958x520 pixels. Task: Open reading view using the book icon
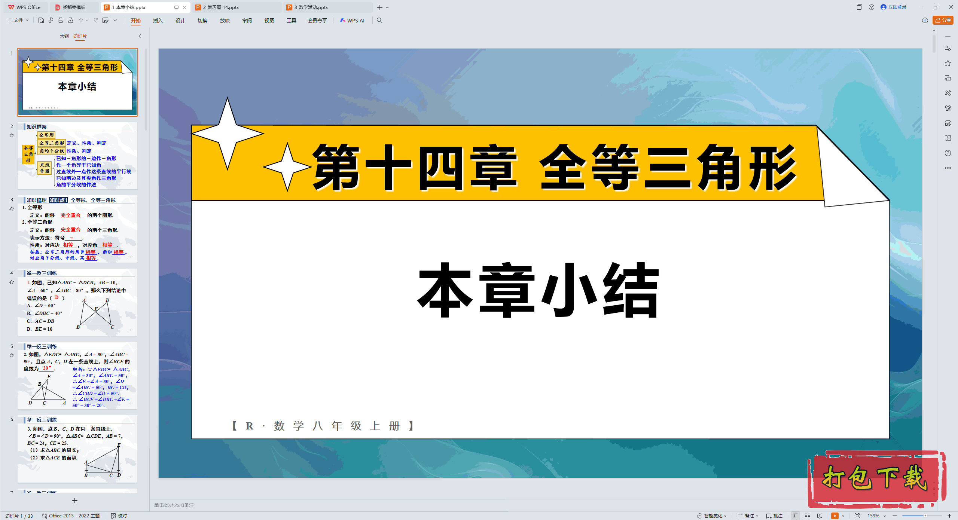(x=820, y=516)
